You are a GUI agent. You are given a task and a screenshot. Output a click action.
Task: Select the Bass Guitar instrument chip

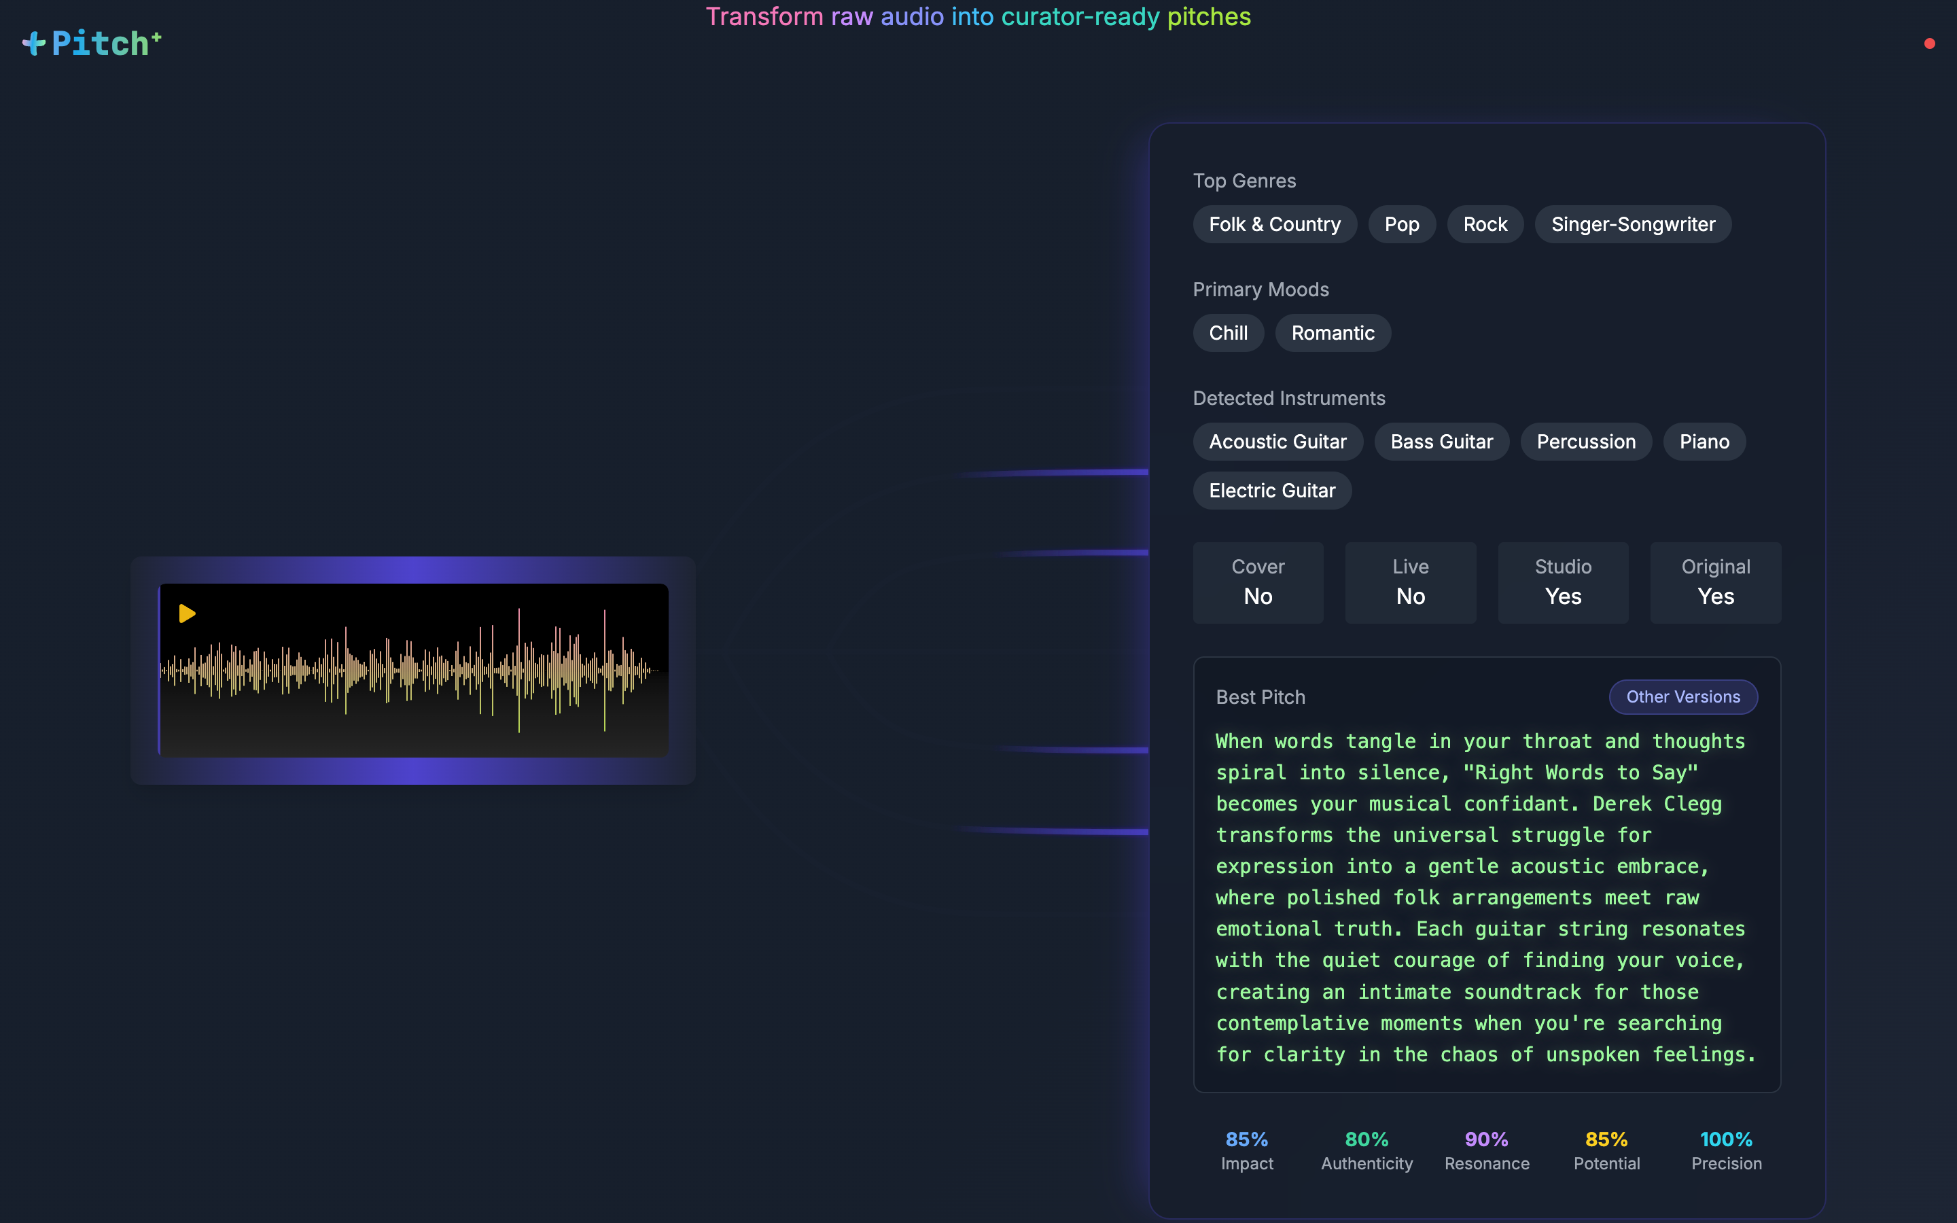tap(1441, 442)
